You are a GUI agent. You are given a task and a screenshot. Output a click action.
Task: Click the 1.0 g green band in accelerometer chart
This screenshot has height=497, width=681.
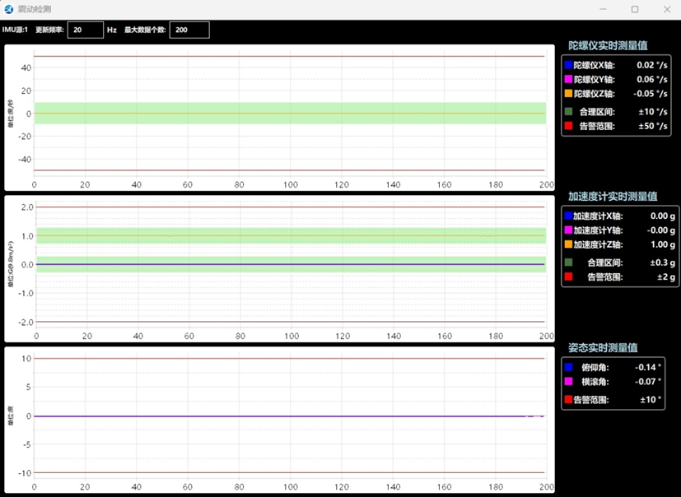[x=291, y=235]
